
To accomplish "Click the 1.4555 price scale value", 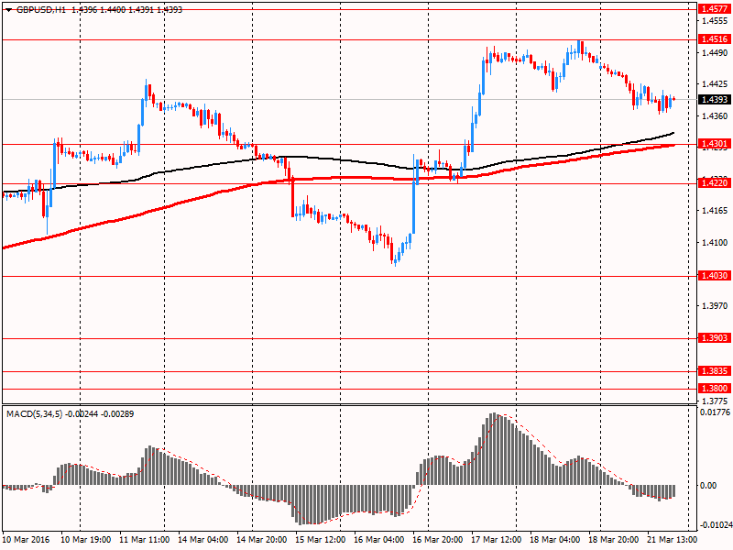I will click(x=716, y=20).
